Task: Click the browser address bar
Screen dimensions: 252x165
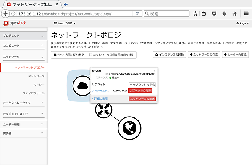Action: point(75,14)
